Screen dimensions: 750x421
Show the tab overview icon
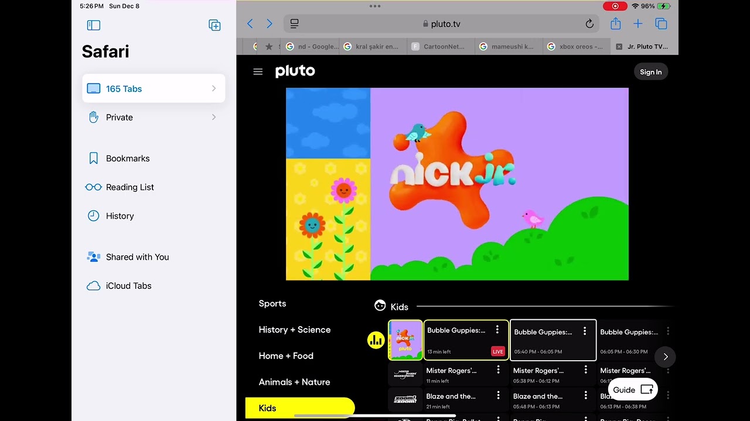click(662, 24)
